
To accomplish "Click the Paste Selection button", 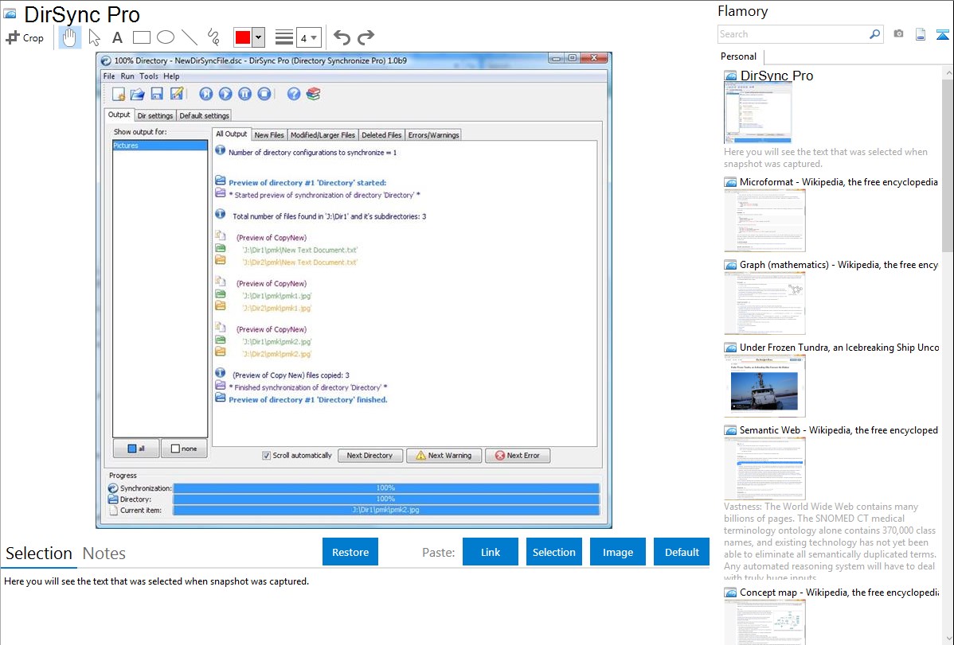I will coord(553,552).
